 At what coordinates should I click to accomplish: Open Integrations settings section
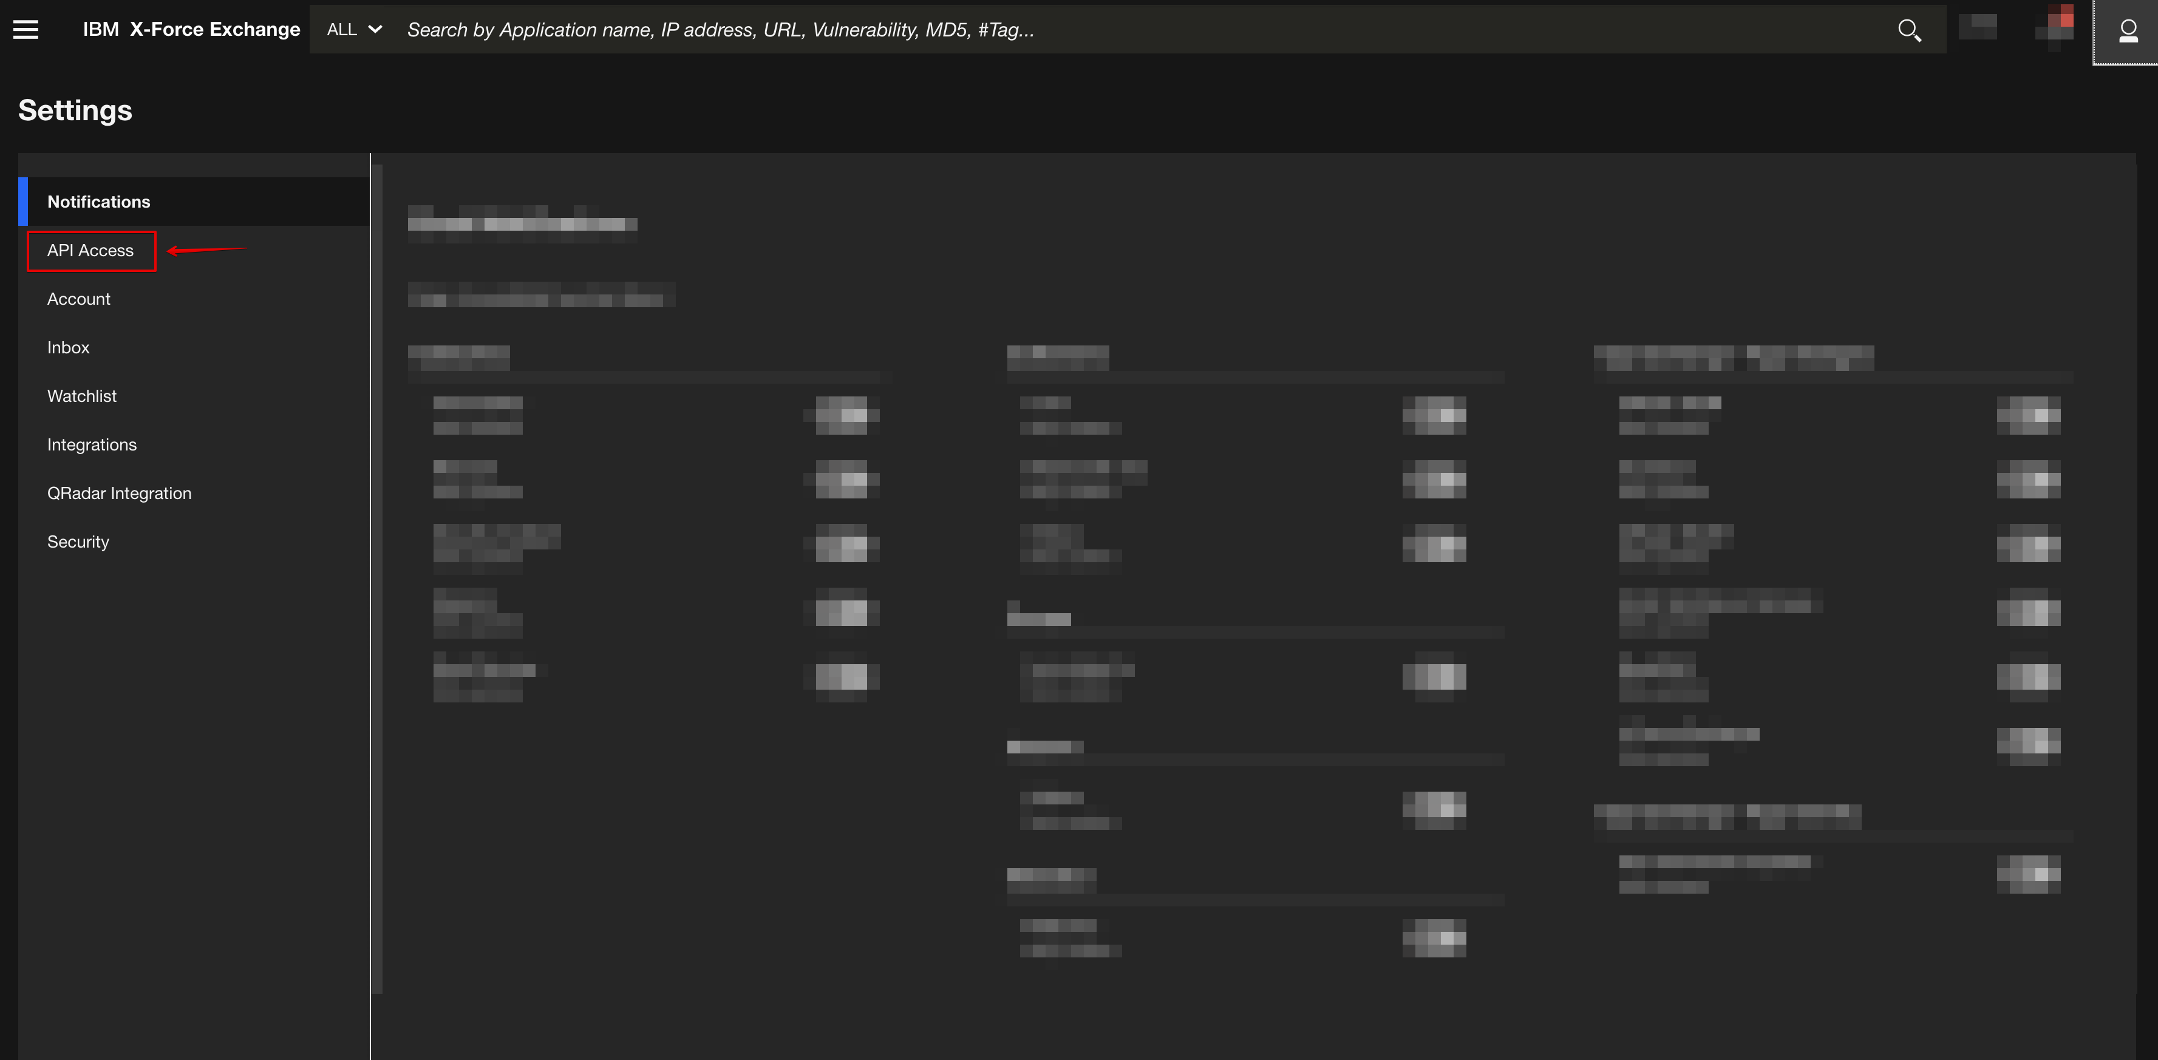(x=91, y=443)
